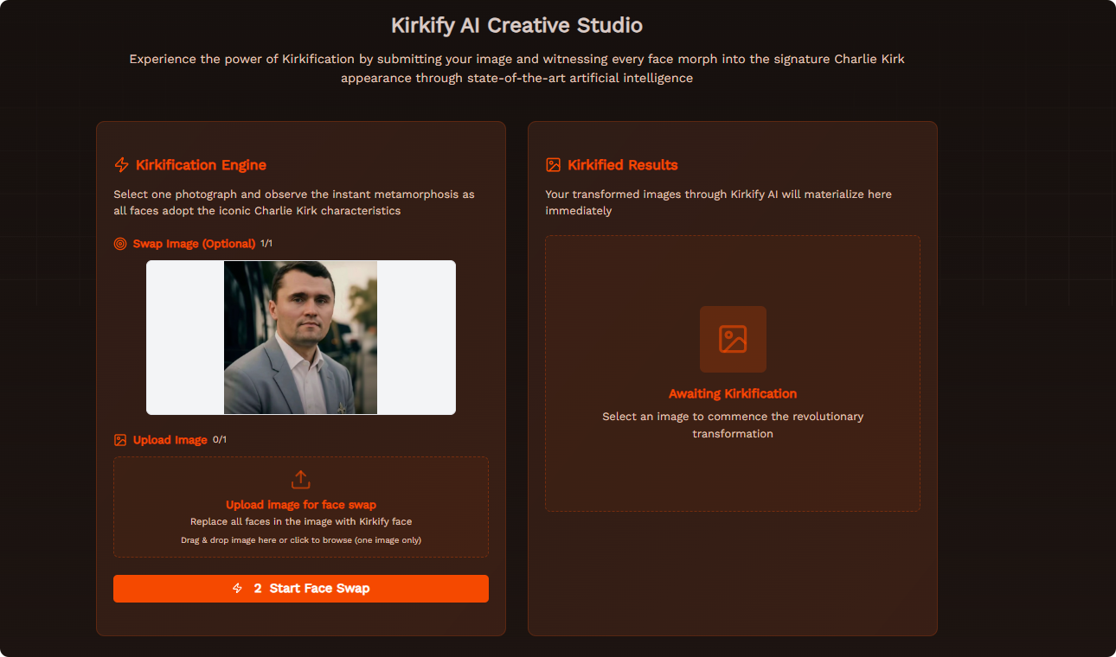Click the step number 2 badge on the button
1116x657 pixels.
point(256,588)
